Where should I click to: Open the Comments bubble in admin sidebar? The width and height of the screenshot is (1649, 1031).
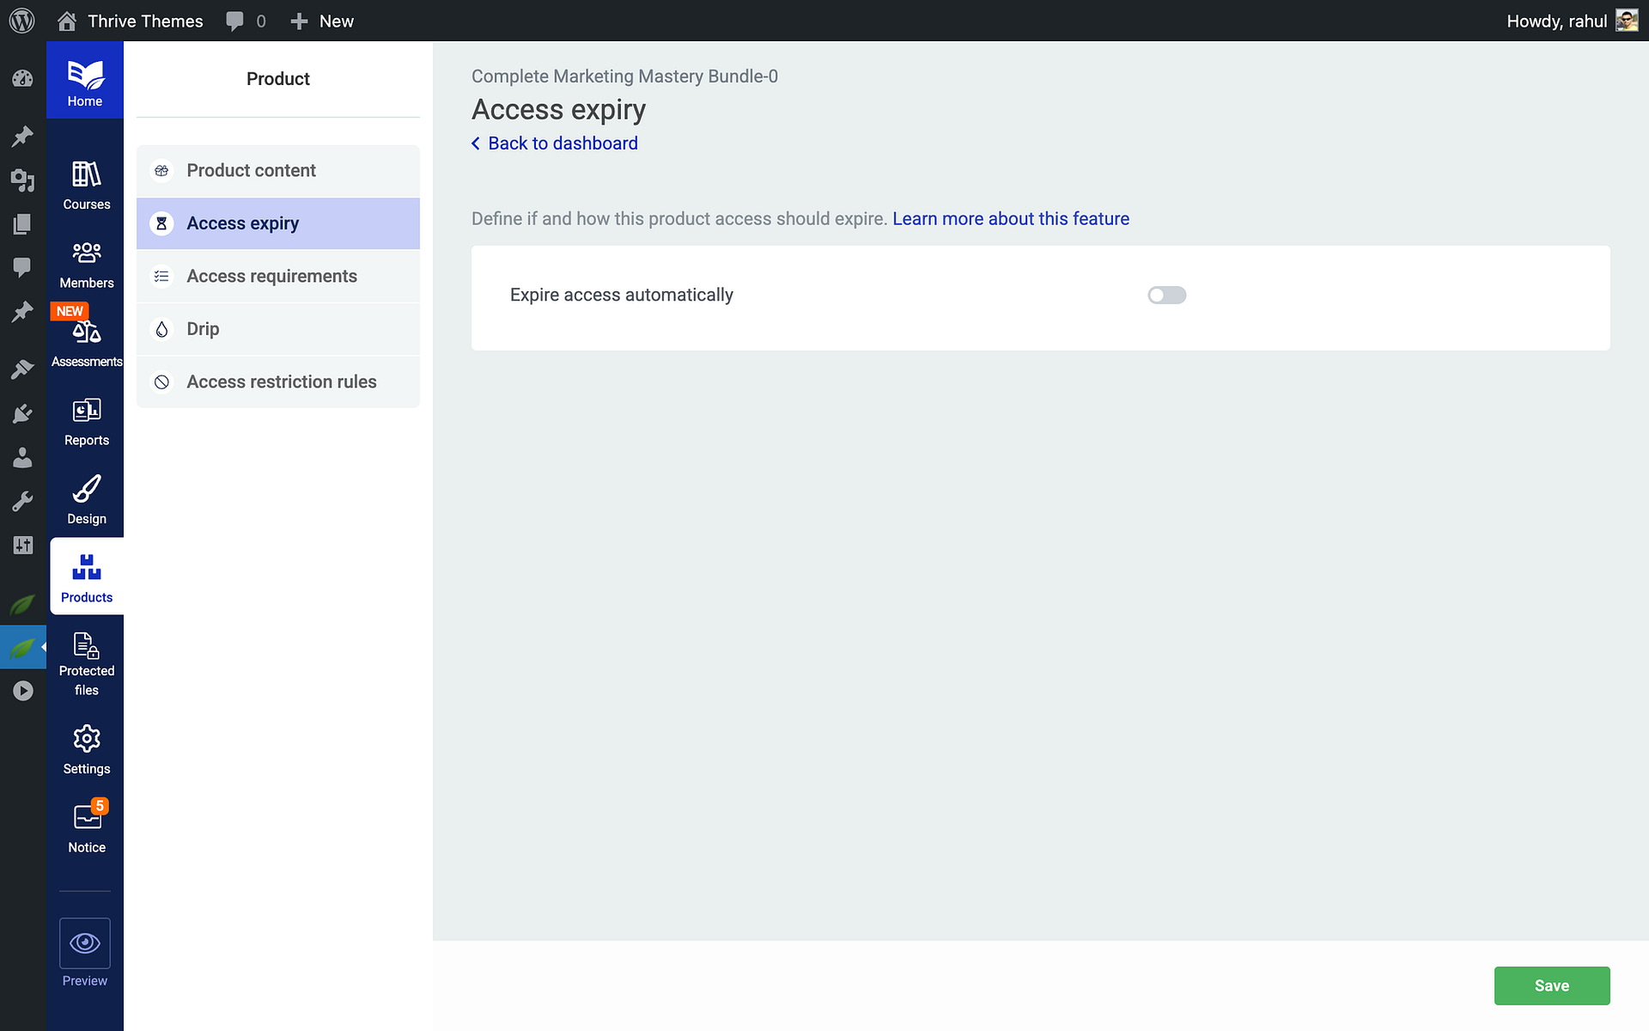tap(22, 268)
